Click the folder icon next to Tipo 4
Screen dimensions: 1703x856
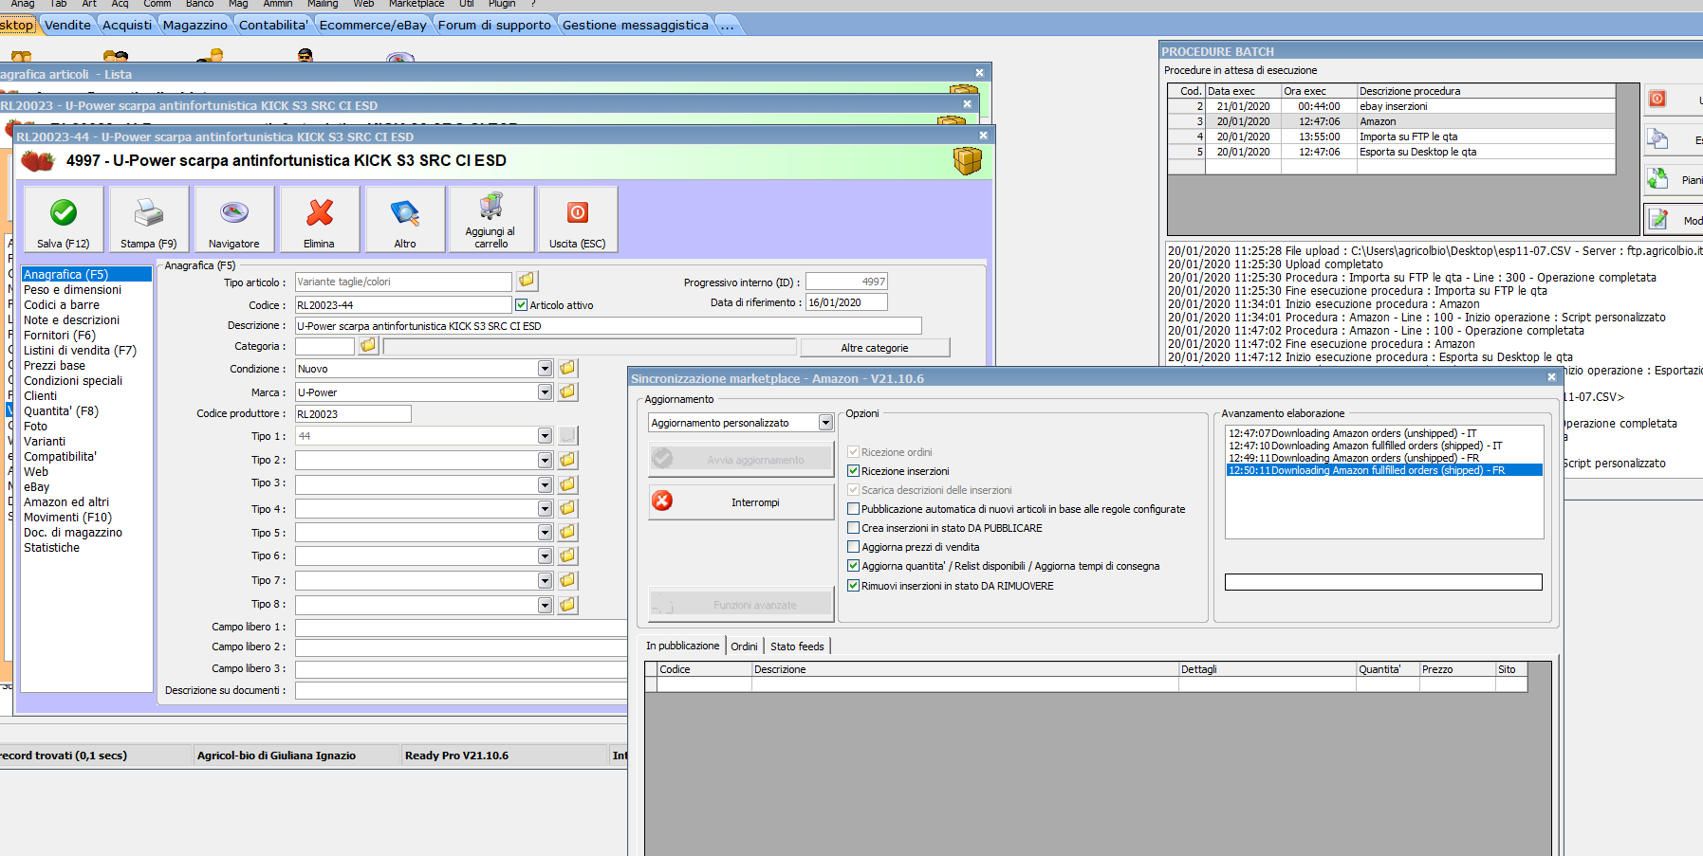coord(567,509)
